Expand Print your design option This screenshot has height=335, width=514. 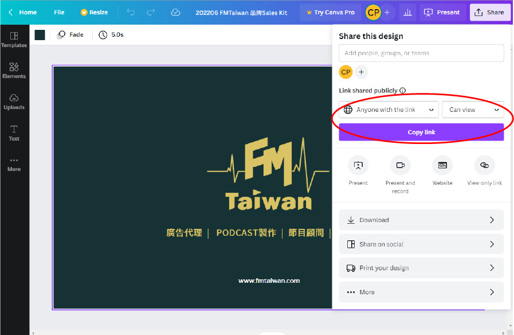[x=421, y=268]
